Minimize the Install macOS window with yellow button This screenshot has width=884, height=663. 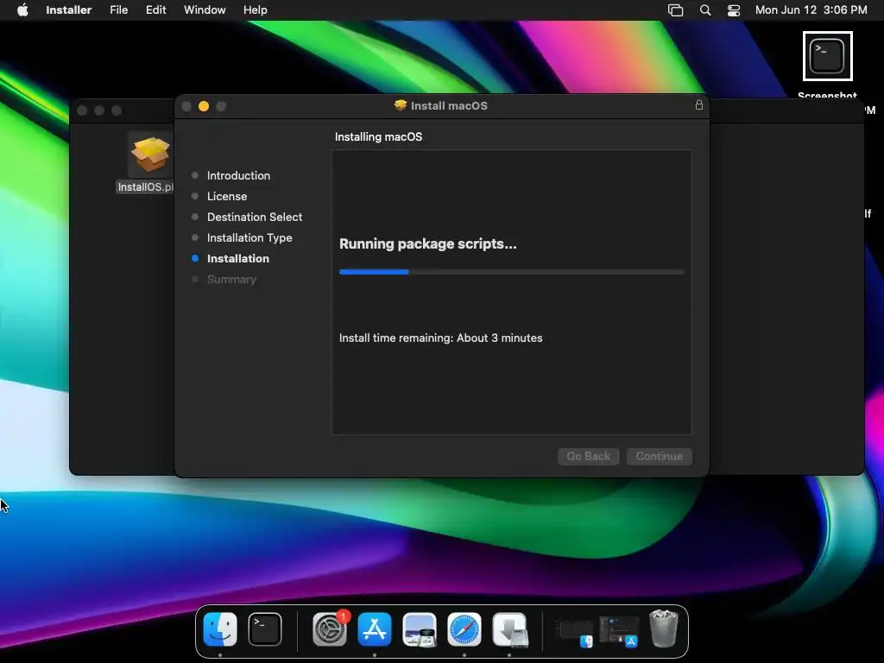coord(204,106)
